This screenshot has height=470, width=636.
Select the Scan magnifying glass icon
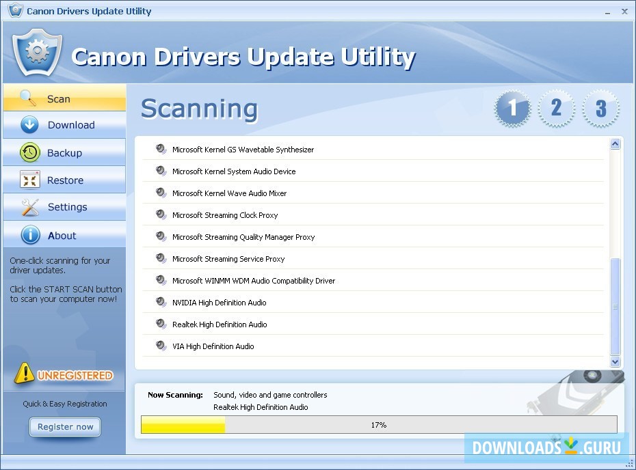(x=29, y=98)
